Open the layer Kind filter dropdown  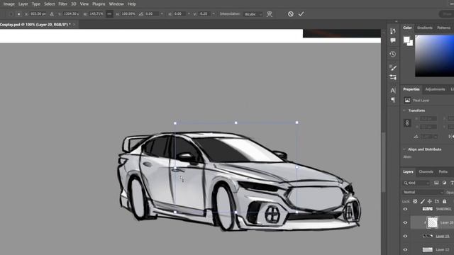point(416,183)
